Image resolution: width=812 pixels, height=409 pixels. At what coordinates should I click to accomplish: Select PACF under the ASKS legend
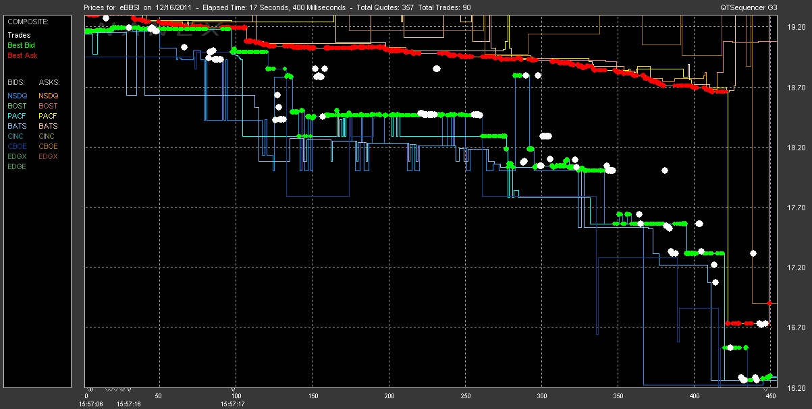point(49,116)
